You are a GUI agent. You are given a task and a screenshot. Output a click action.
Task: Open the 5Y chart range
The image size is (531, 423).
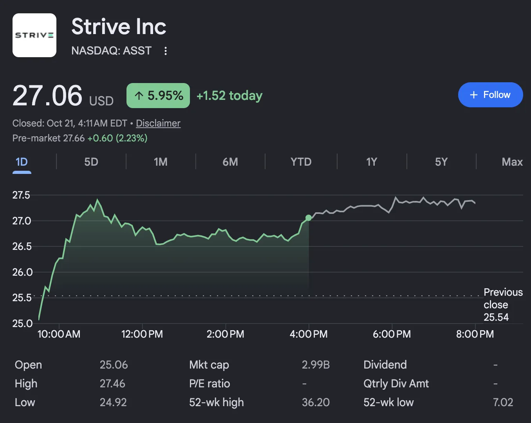point(441,162)
